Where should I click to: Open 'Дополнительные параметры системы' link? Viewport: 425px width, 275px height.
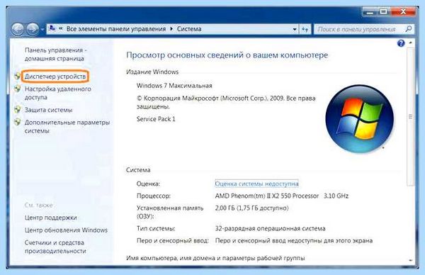(x=67, y=126)
